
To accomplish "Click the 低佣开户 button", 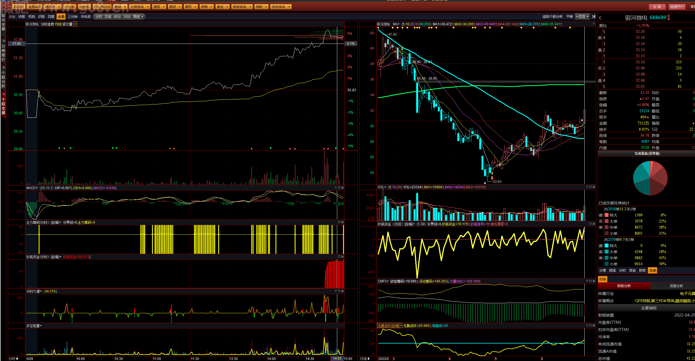I will (x=677, y=7).
